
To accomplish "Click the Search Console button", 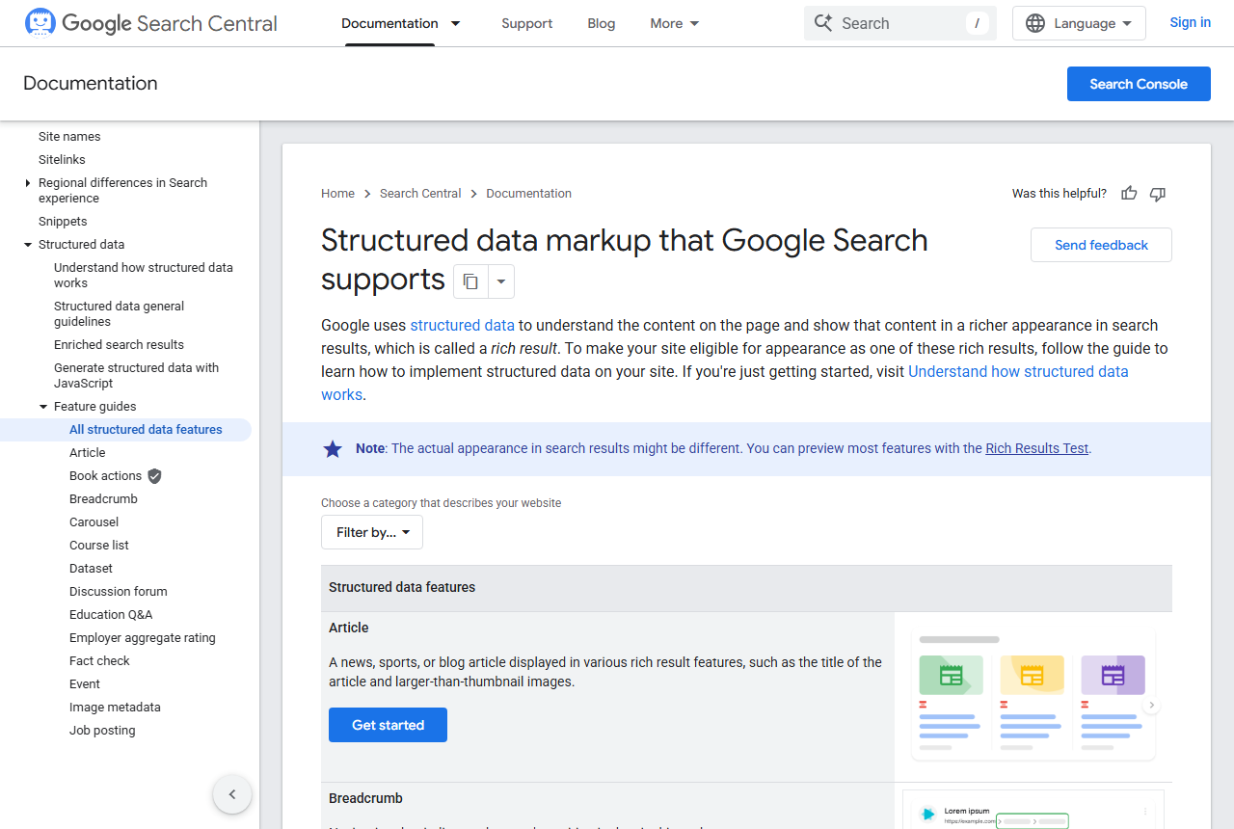I will [1139, 84].
